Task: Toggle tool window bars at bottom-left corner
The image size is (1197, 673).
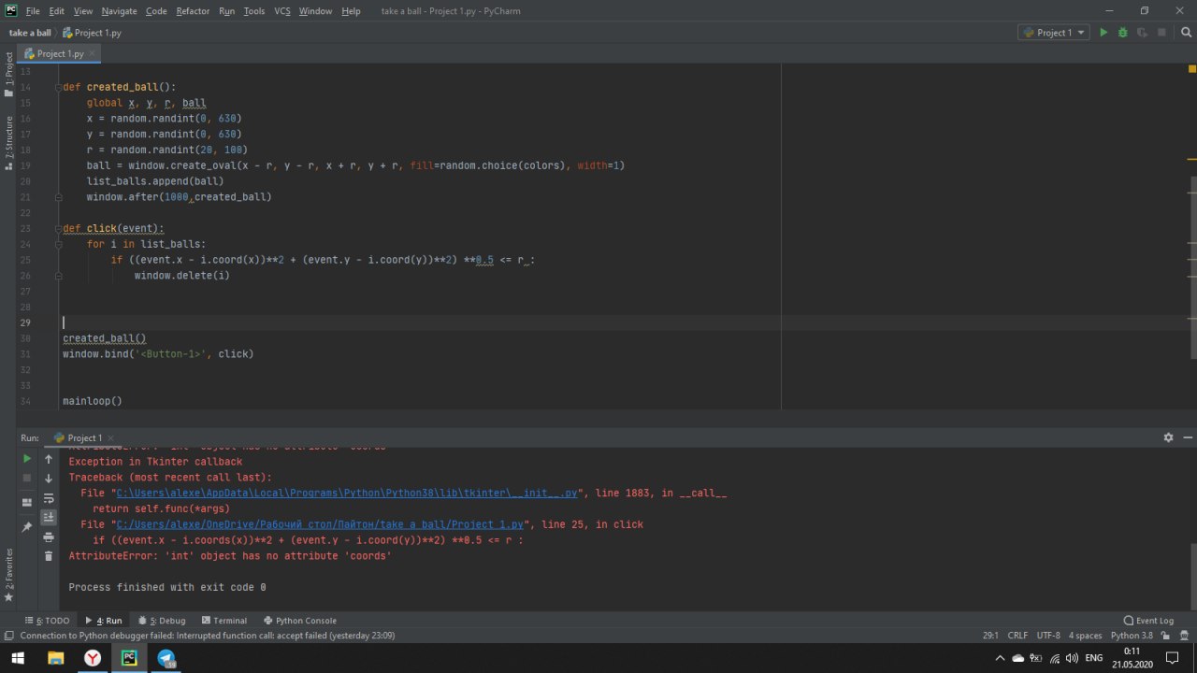Action: 8,636
